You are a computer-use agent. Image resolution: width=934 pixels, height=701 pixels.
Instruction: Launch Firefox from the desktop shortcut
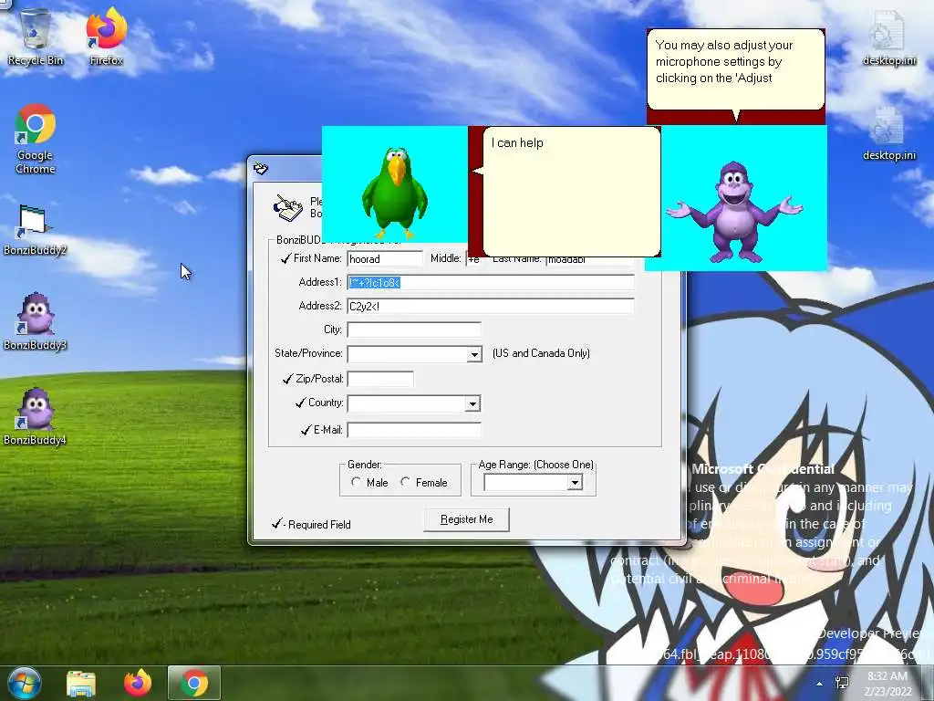(107, 36)
